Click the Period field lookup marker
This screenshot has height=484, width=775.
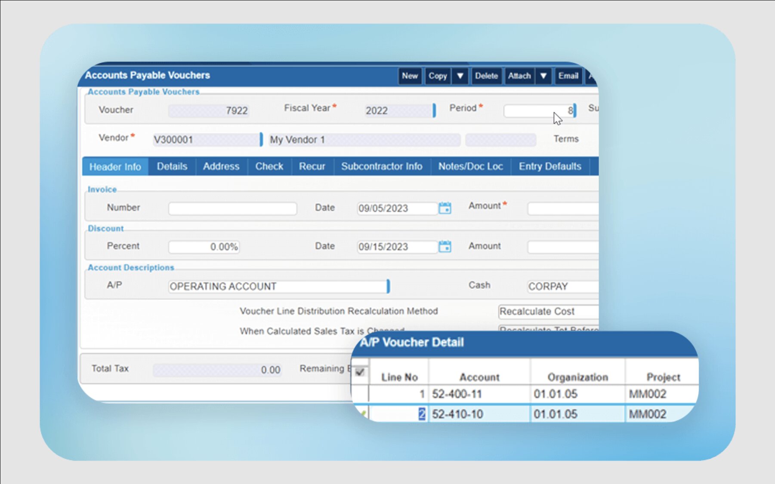[x=575, y=110]
